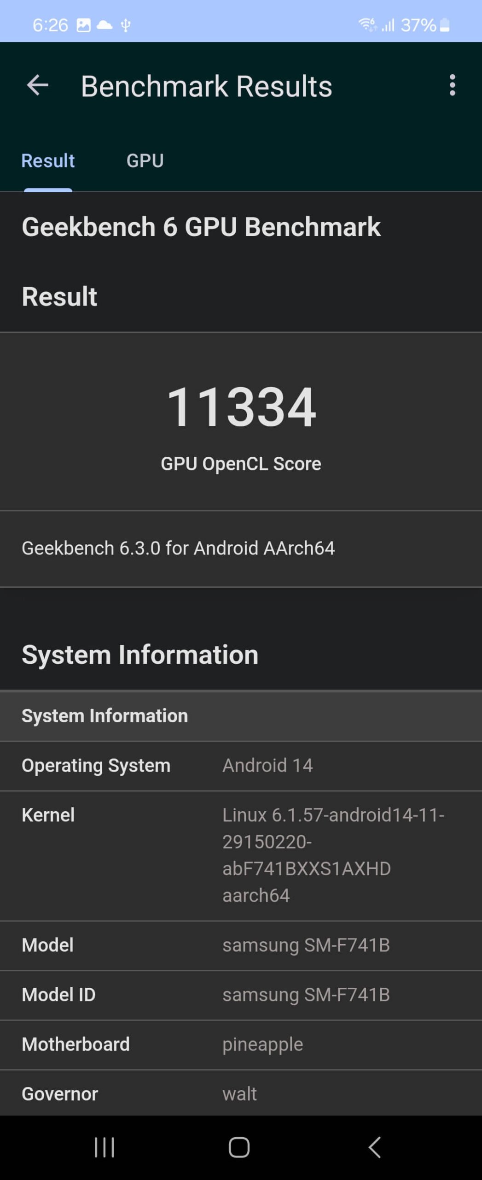Tap the USB status icon
482x1180 pixels.
(x=126, y=25)
